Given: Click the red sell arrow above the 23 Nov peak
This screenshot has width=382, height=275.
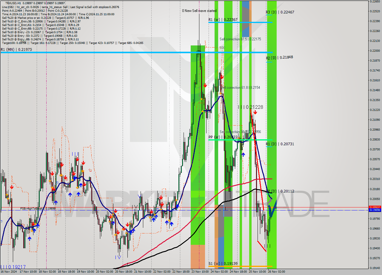Looking at the screenshot, I should click(205, 85).
